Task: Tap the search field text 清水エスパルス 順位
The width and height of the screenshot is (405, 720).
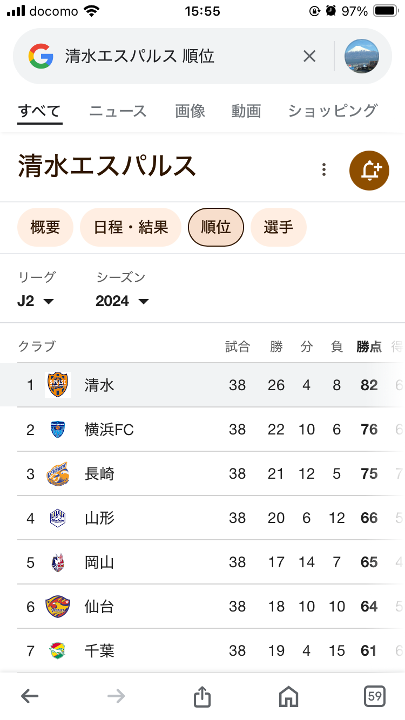Action: (x=140, y=56)
